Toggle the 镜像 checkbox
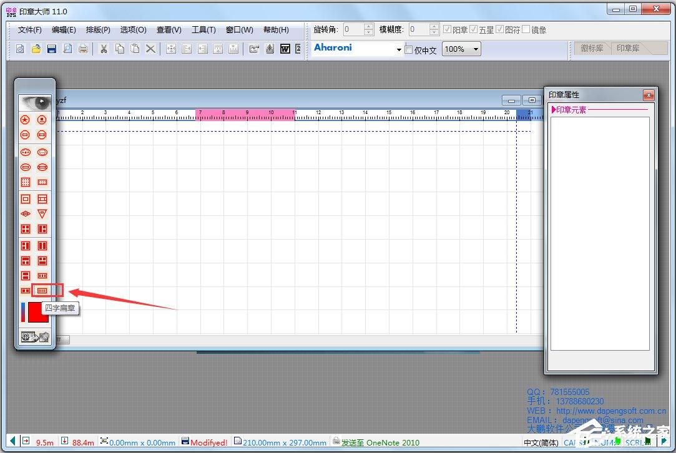This screenshot has width=676, height=453. pos(526,29)
